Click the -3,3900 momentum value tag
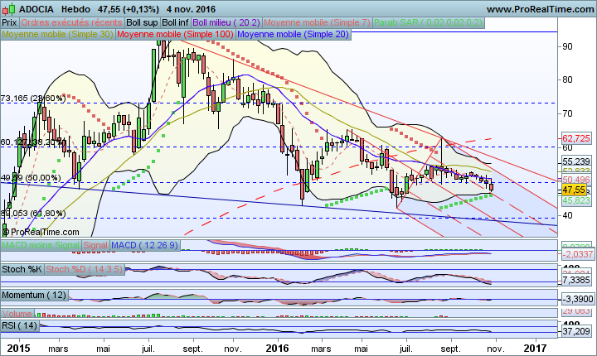Viewport: 597px width, 356px height. pos(577,300)
